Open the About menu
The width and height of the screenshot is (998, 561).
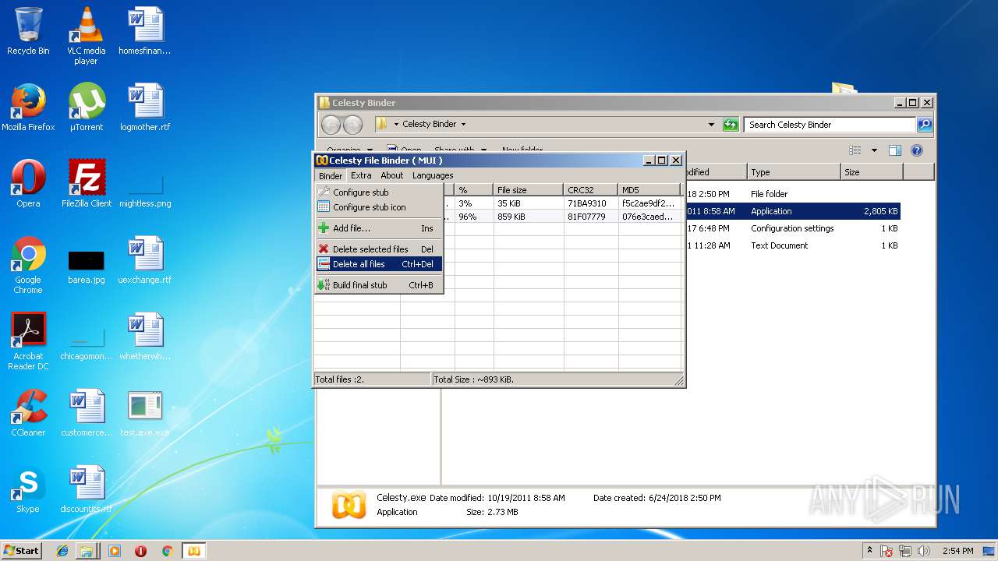coord(392,175)
